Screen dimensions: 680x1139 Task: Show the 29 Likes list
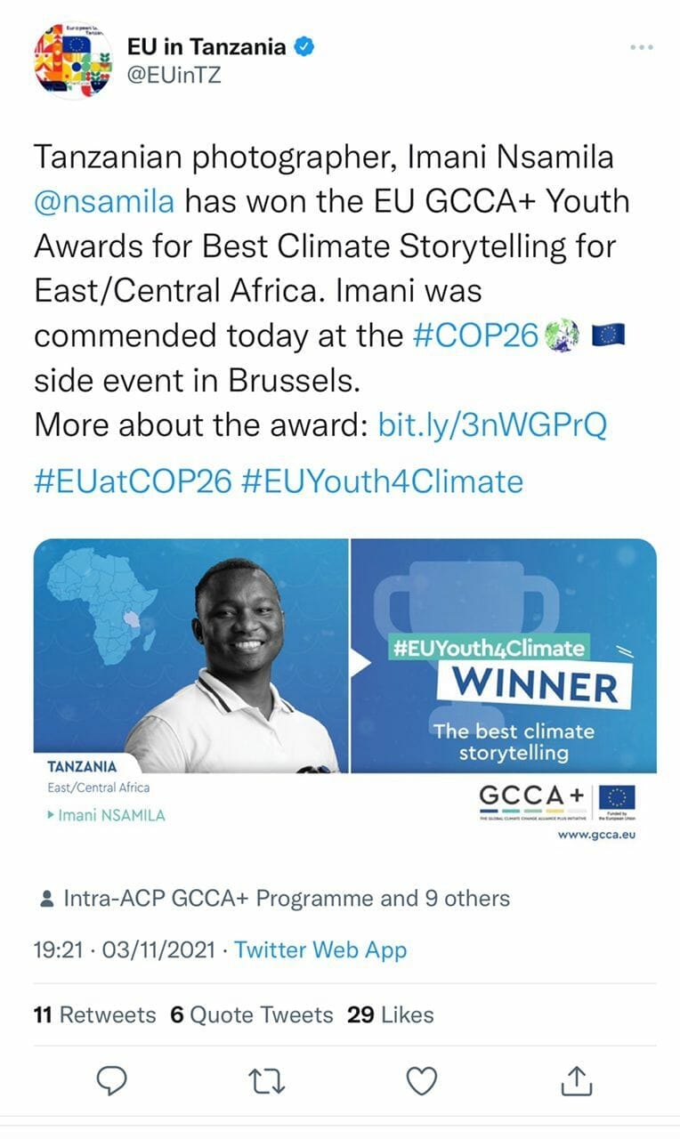pyautogui.click(x=390, y=1014)
